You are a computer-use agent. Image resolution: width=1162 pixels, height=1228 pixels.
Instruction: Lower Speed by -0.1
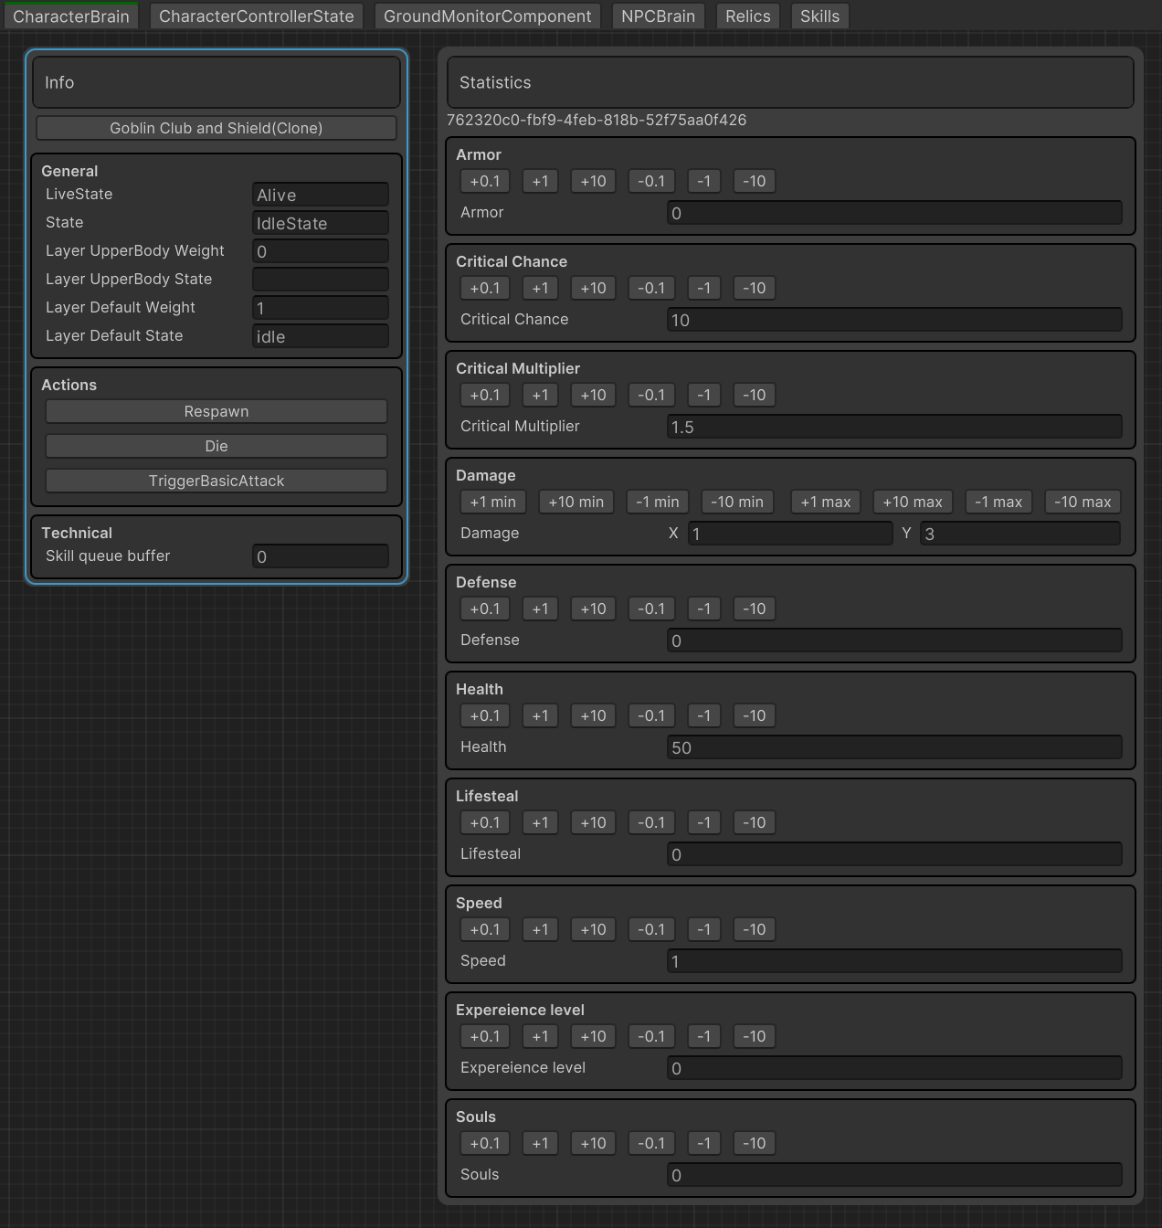pos(651,929)
